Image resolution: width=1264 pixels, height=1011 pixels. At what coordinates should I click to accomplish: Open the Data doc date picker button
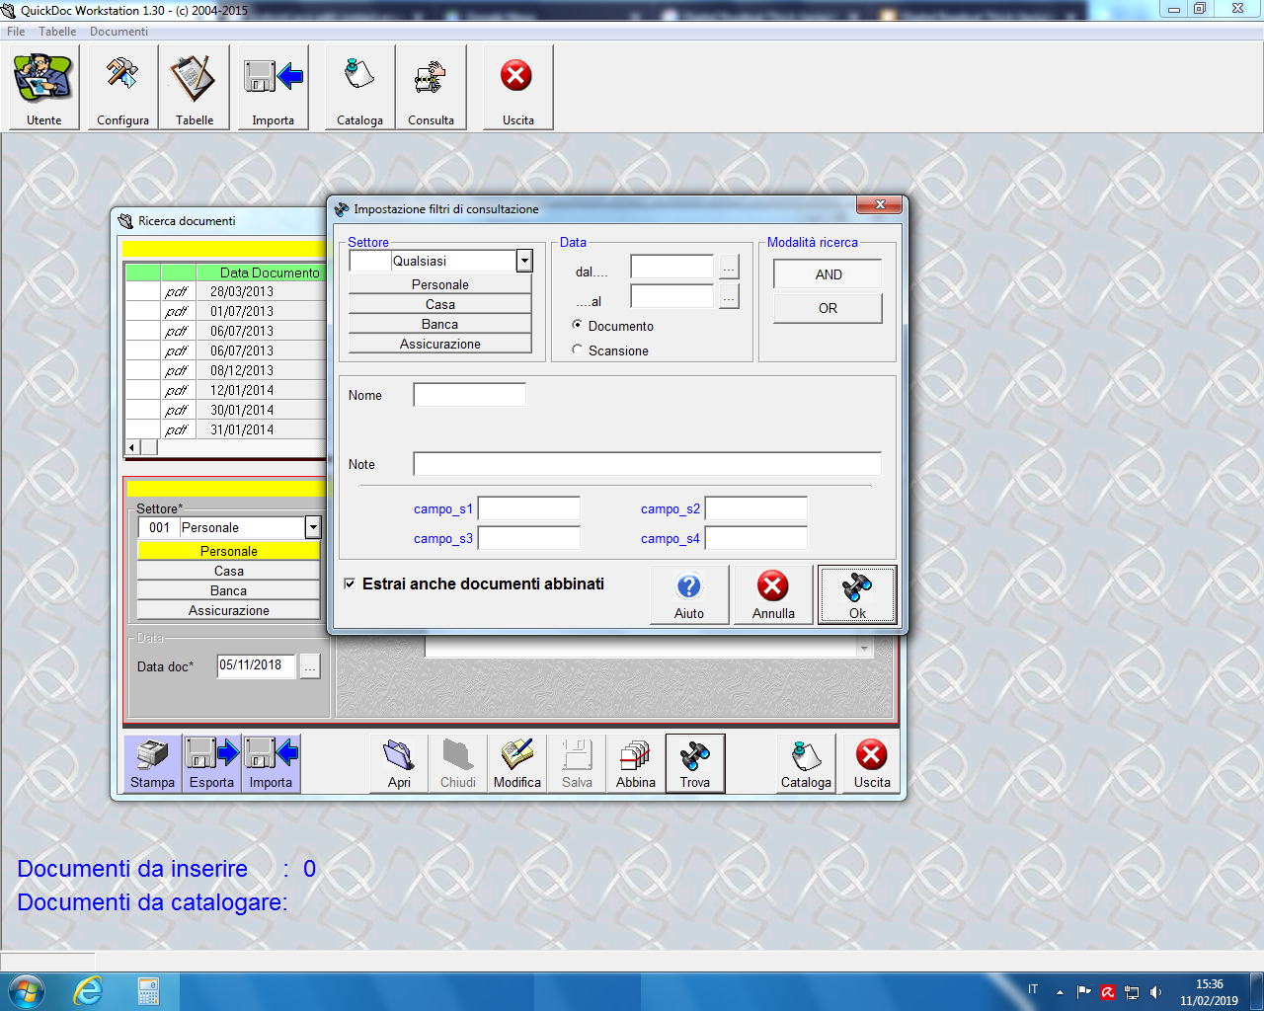310,666
